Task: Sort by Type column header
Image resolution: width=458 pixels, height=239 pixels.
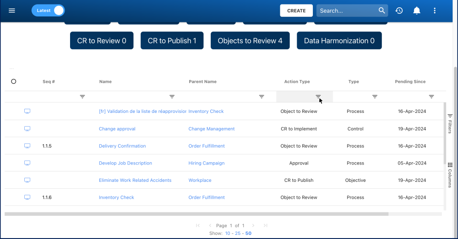Action: [354, 82]
